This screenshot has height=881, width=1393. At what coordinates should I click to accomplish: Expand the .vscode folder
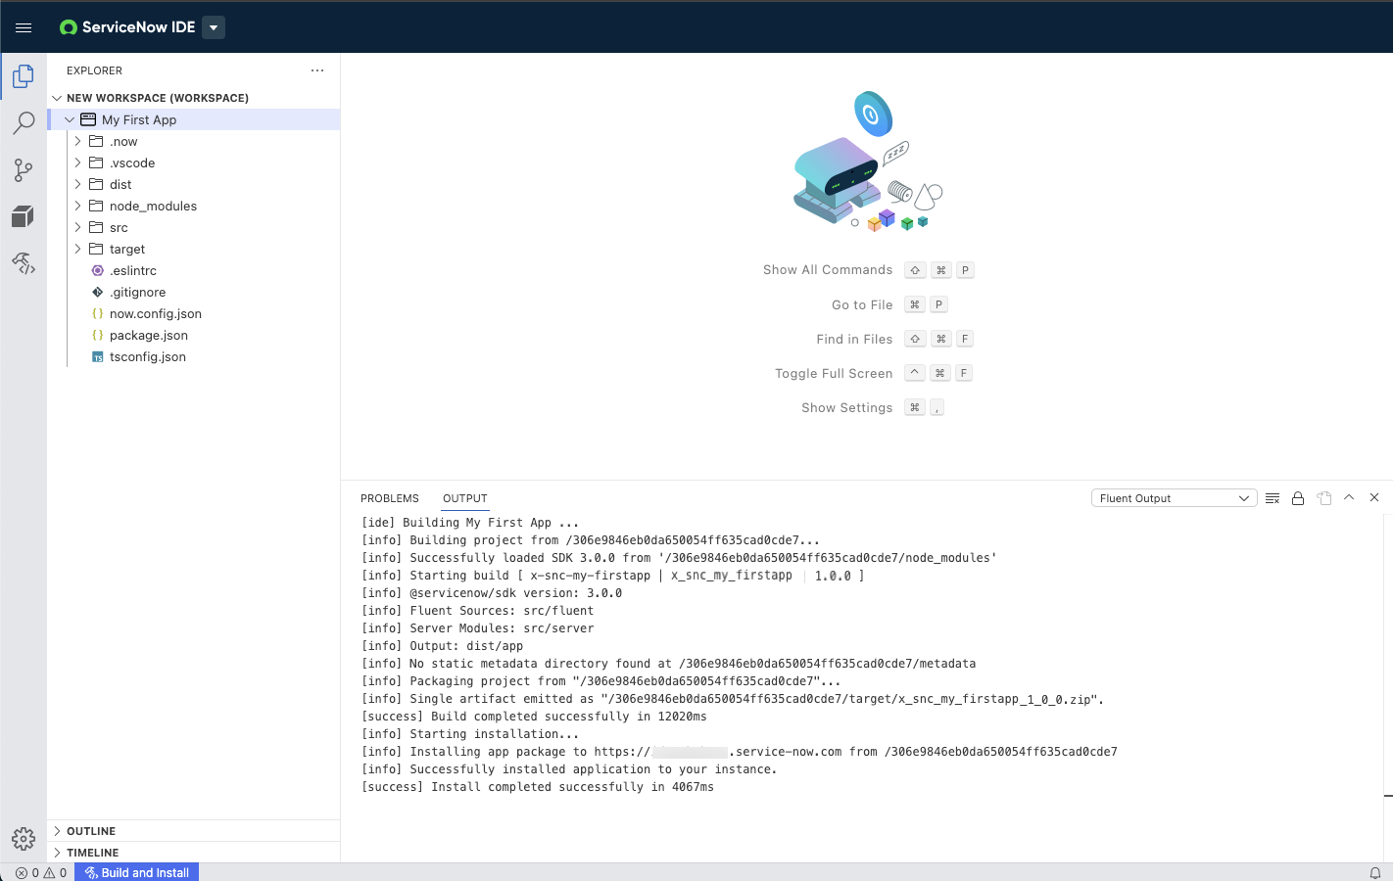click(77, 162)
